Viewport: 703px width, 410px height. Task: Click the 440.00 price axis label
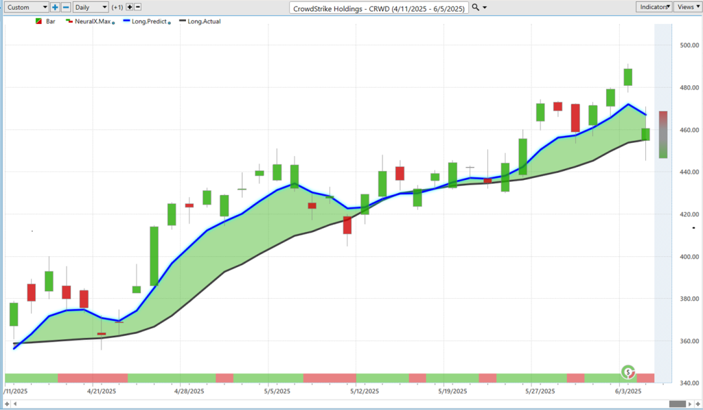[689, 172]
